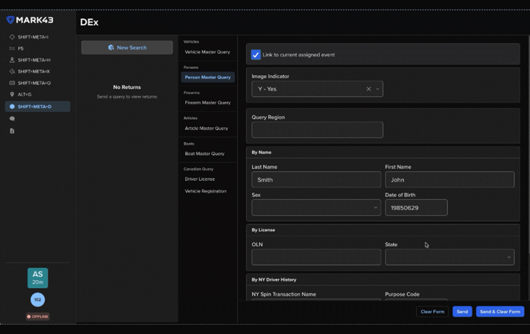Click the document icon in left sidebar
Screen dimensions: 530x334
pos(12,131)
